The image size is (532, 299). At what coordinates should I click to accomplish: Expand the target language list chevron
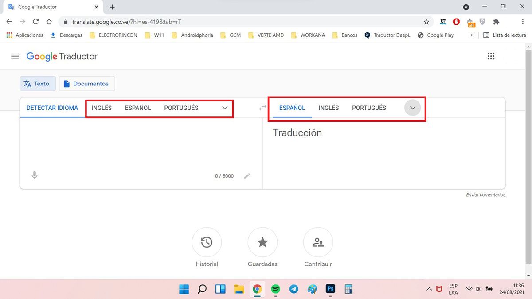412,108
